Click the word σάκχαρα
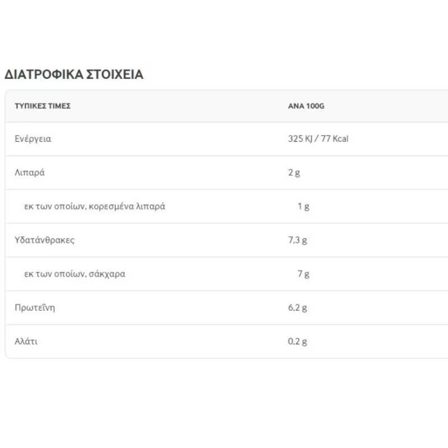The height and width of the screenshot is (448, 448). (107, 274)
